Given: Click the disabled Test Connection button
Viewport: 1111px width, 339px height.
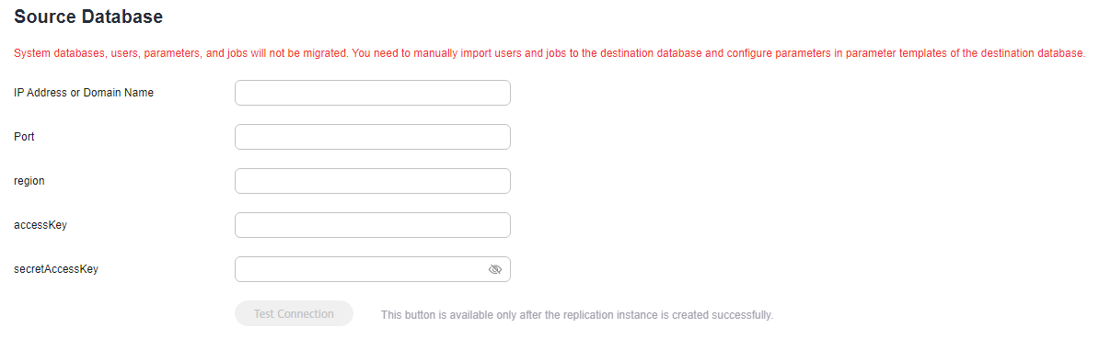Looking at the screenshot, I should coord(294,313).
